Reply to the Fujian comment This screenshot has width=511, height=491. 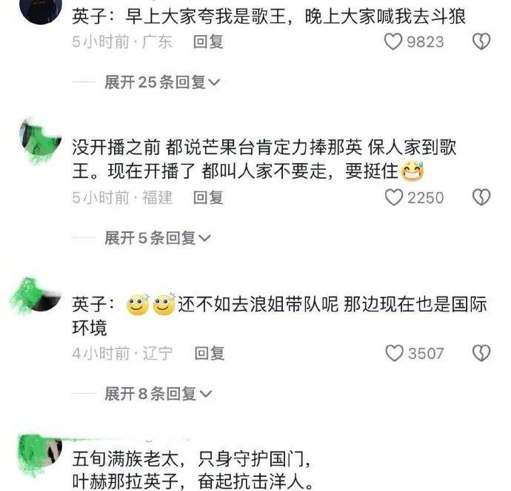[x=208, y=197]
